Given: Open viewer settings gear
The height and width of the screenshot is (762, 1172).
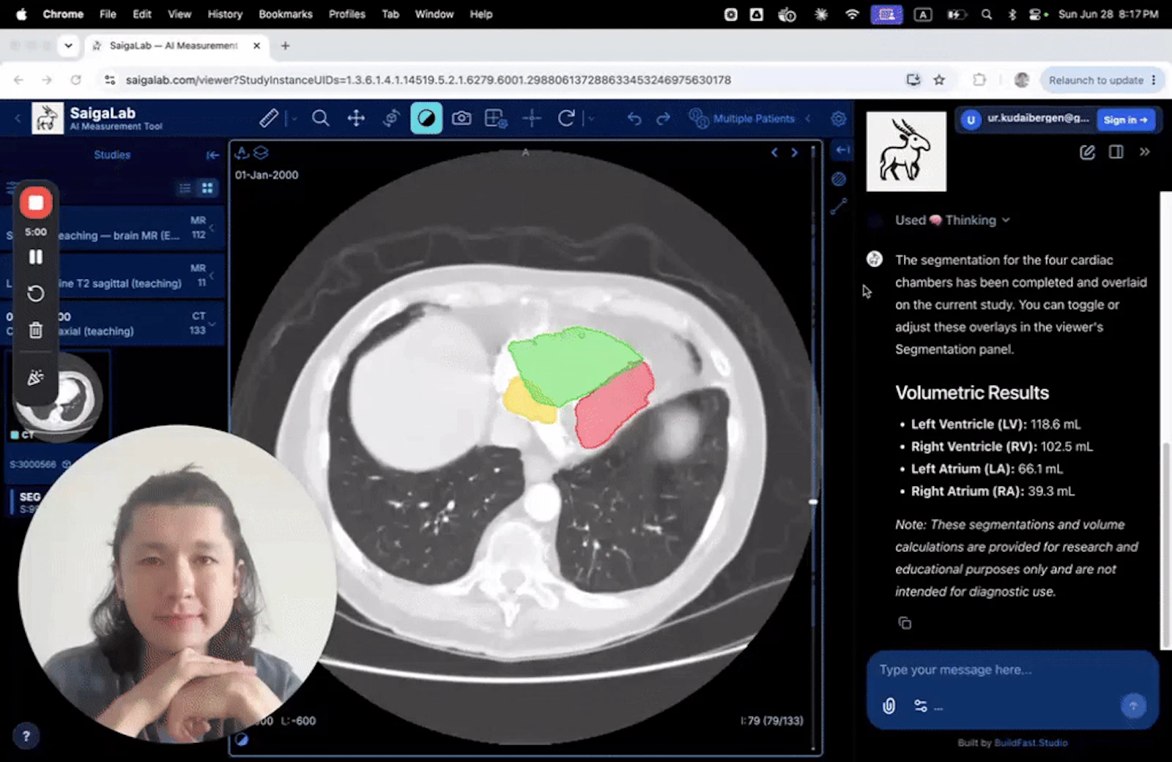Looking at the screenshot, I should point(839,118).
